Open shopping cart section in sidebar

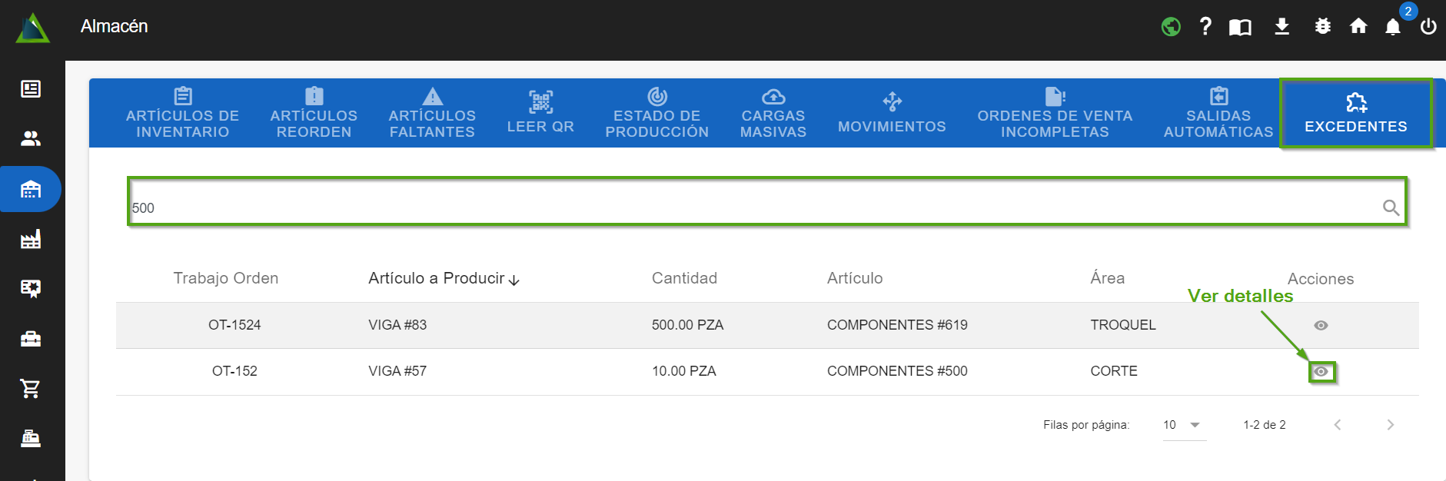[x=31, y=389]
